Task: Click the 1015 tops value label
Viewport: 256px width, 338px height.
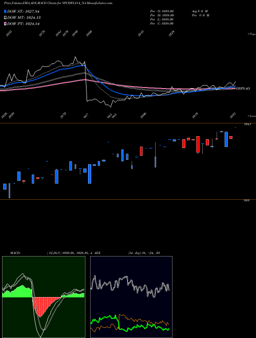Action: pyautogui.click(x=141, y=33)
